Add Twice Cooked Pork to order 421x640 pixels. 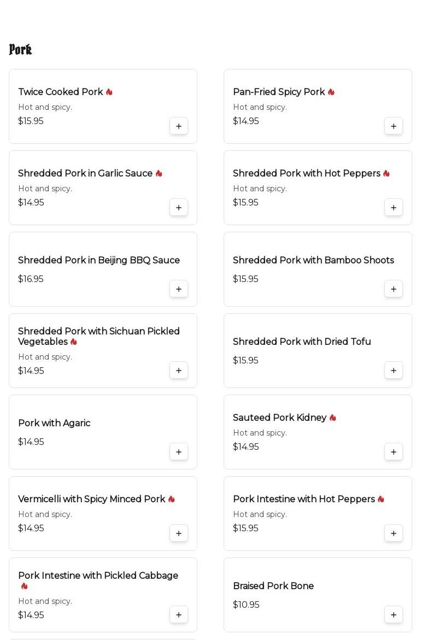click(179, 126)
